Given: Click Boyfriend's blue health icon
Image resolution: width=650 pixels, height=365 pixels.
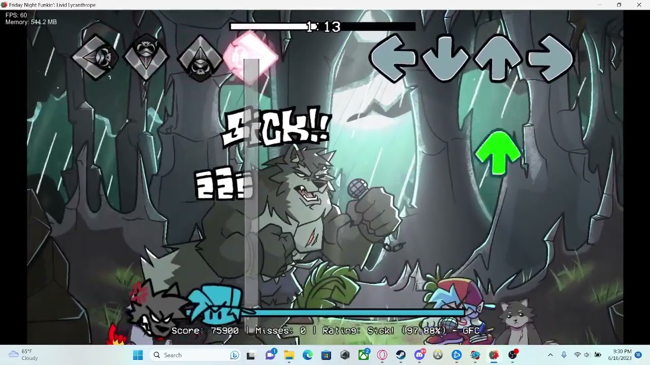Looking at the screenshot, I should pyautogui.click(x=216, y=305).
